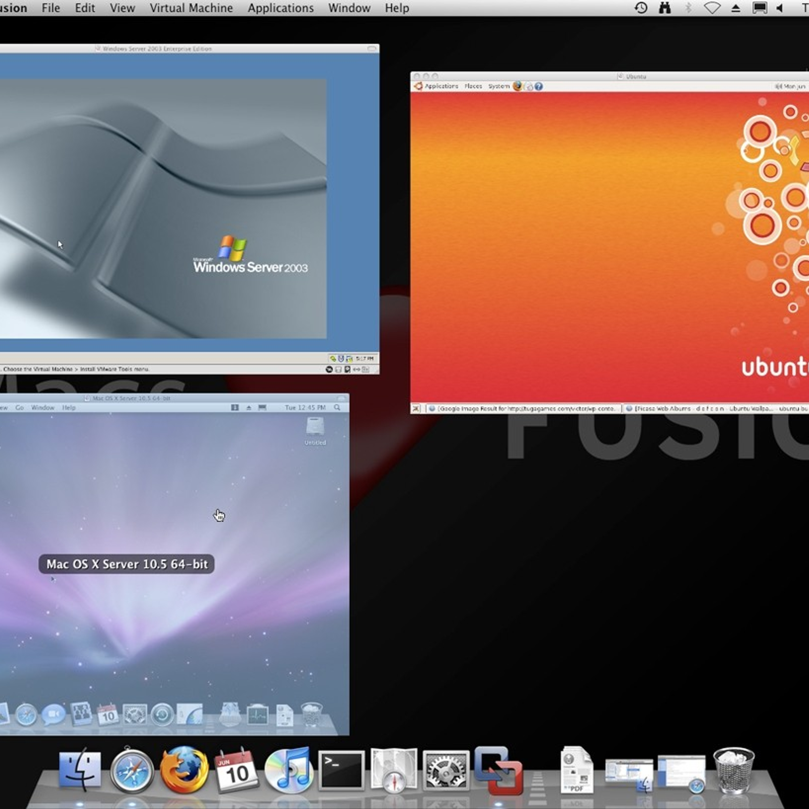Click the eject icon in the guest Mac menu bar

point(249,408)
